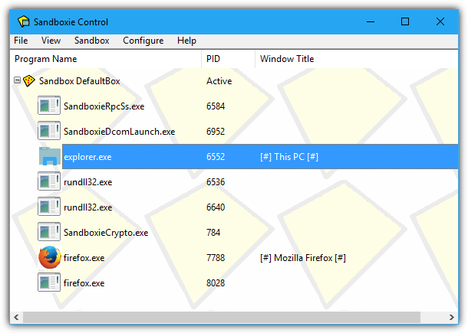Viewport: 468px width, 333px height.
Task: Close the Sandboxie Control window
Action: pyautogui.click(x=440, y=21)
